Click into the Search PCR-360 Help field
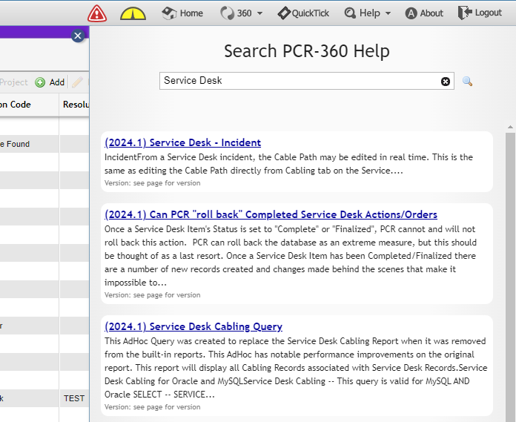 (307, 81)
